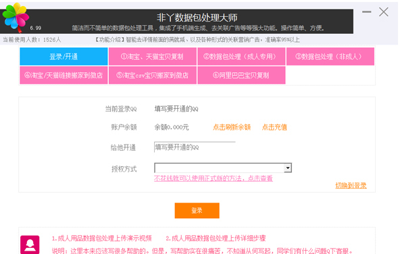The width and height of the screenshot is (400, 254).
Task: Open 2.成人用品数据包处理上传详细步骤 link
Action: pos(216,238)
